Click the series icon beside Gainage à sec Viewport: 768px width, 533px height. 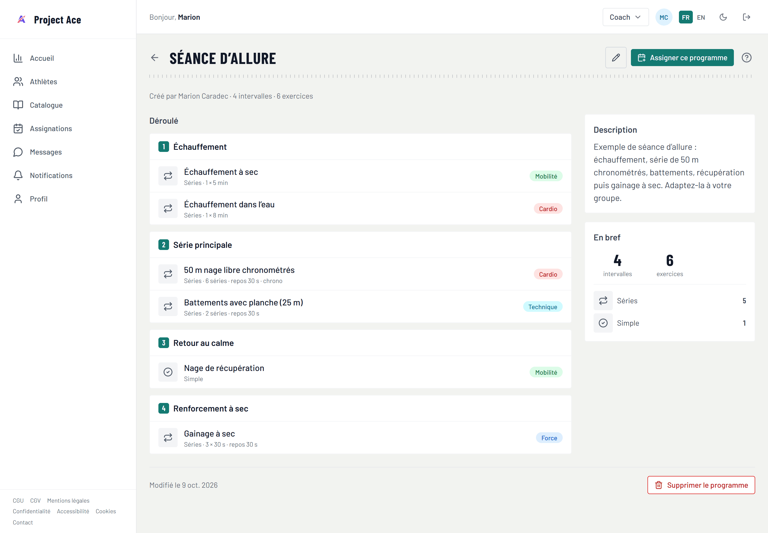click(168, 438)
